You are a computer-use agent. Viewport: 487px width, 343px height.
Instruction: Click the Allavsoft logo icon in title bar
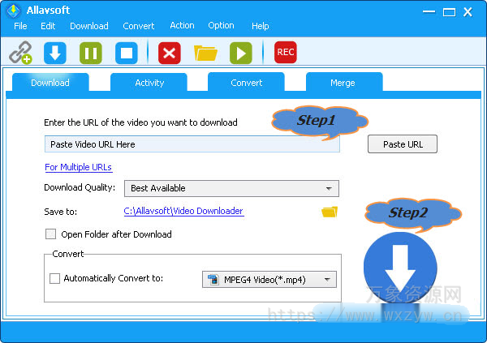pos(13,11)
